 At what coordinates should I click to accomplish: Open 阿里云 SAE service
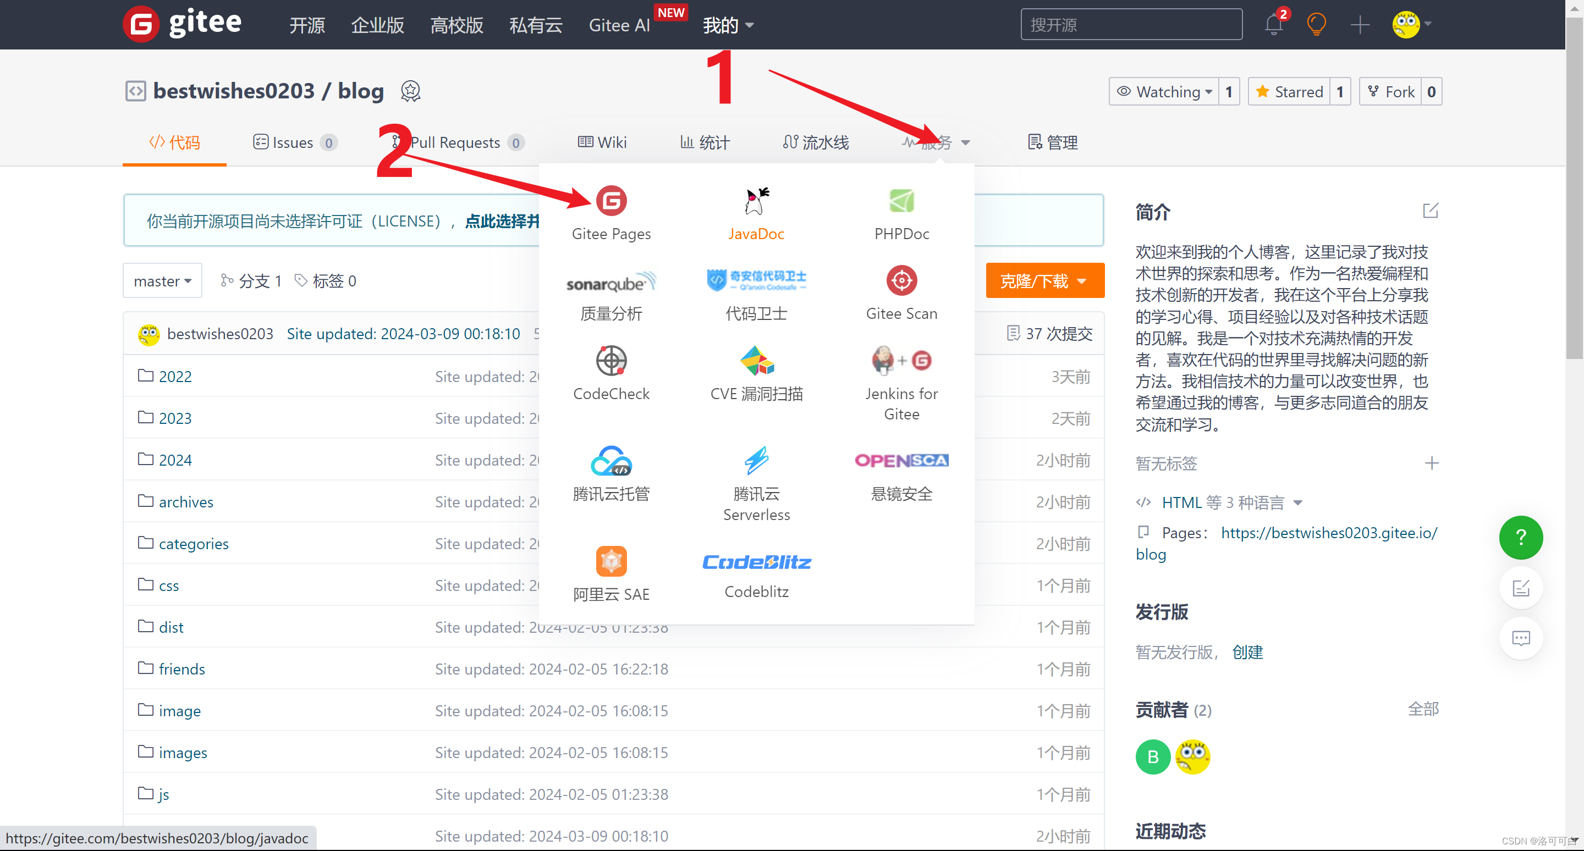[610, 574]
